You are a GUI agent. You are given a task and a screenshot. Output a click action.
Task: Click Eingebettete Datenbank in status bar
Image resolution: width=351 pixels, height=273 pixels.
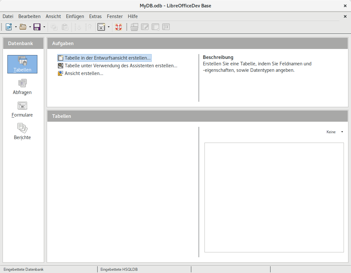click(x=24, y=269)
